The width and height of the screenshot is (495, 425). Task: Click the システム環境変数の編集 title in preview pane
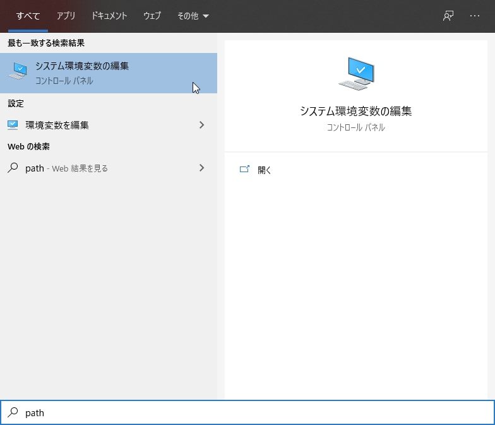click(x=356, y=111)
